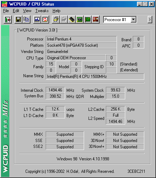Click the Windows 98 Version 4.10.1998 text
This screenshot has width=156, height=178.
pyautogui.click(x=83, y=159)
